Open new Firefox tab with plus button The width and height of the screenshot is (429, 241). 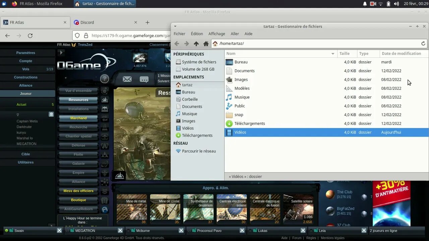click(x=147, y=22)
